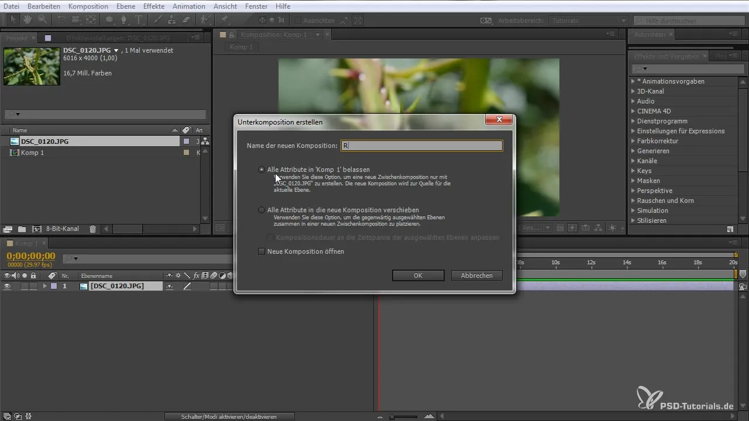Expand the Farbkorrektur effects category

pos(633,141)
